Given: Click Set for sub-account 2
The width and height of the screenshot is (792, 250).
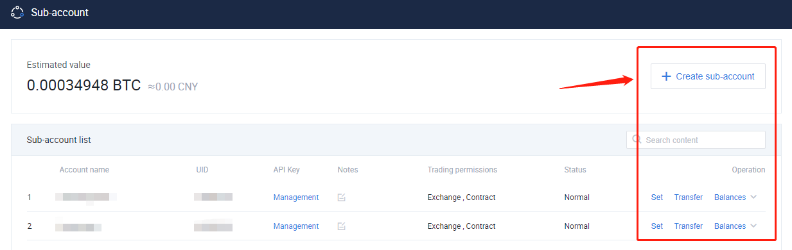Looking at the screenshot, I should pyautogui.click(x=656, y=226).
